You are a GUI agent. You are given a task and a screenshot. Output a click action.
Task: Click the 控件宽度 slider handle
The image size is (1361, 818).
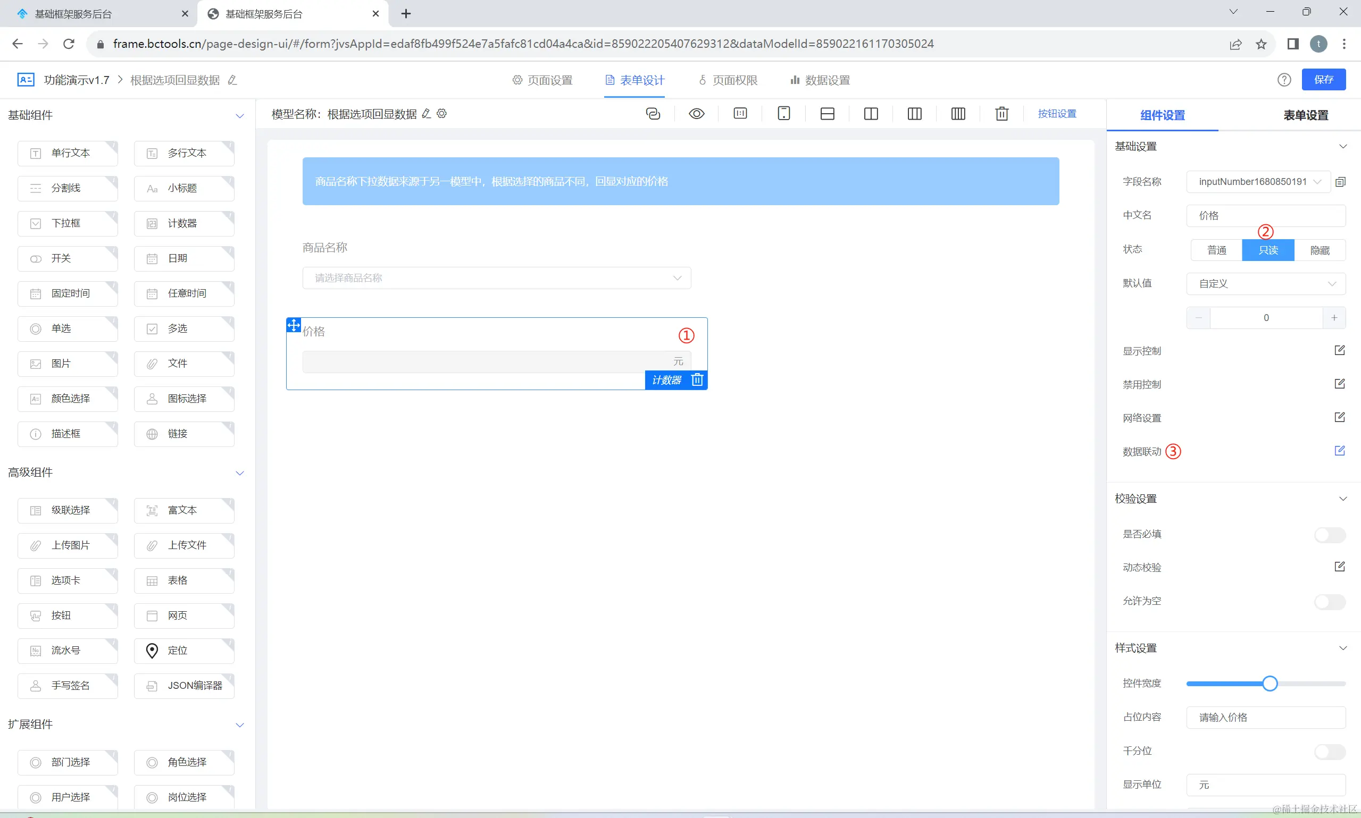pyautogui.click(x=1270, y=684)
